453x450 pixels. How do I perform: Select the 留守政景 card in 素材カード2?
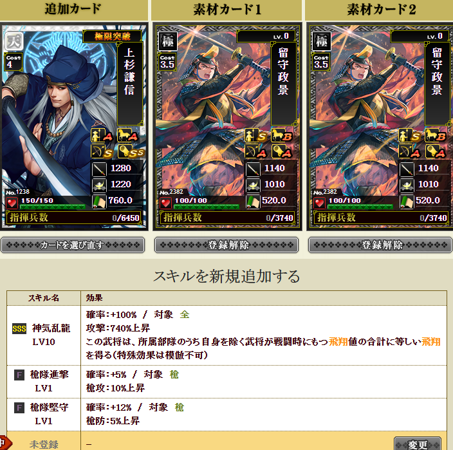tap(380, 127)
